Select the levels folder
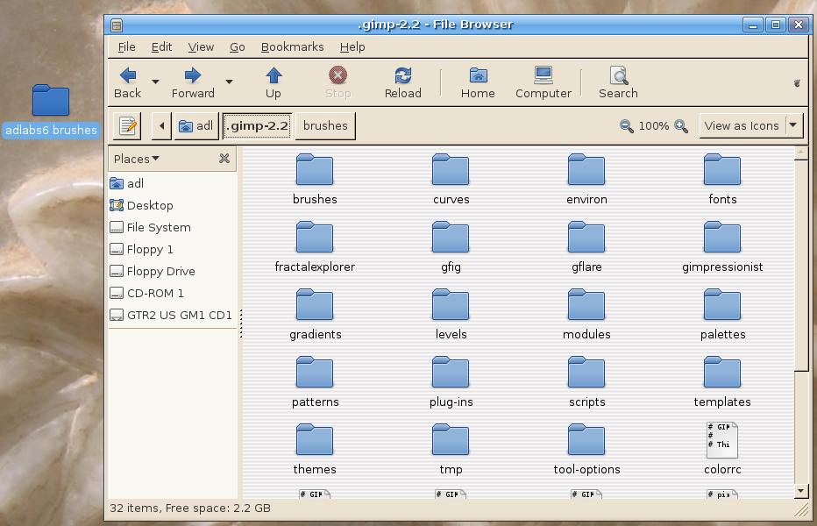The height and width of the screenshot is (526, 817). point(451,314)
